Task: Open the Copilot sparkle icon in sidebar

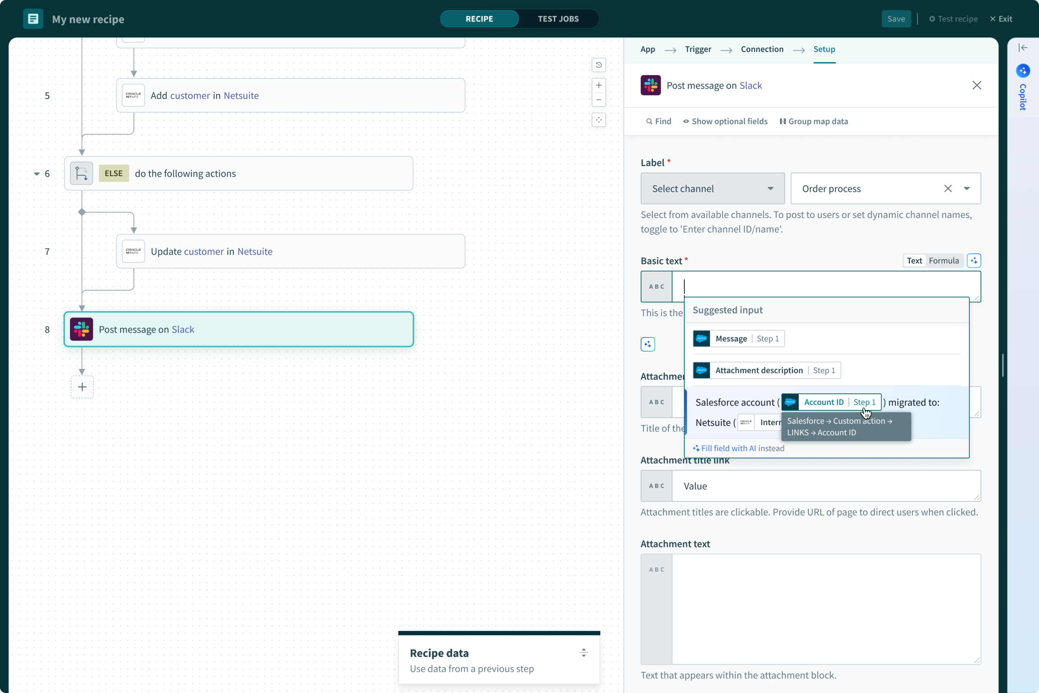Action: [1023, 71]
